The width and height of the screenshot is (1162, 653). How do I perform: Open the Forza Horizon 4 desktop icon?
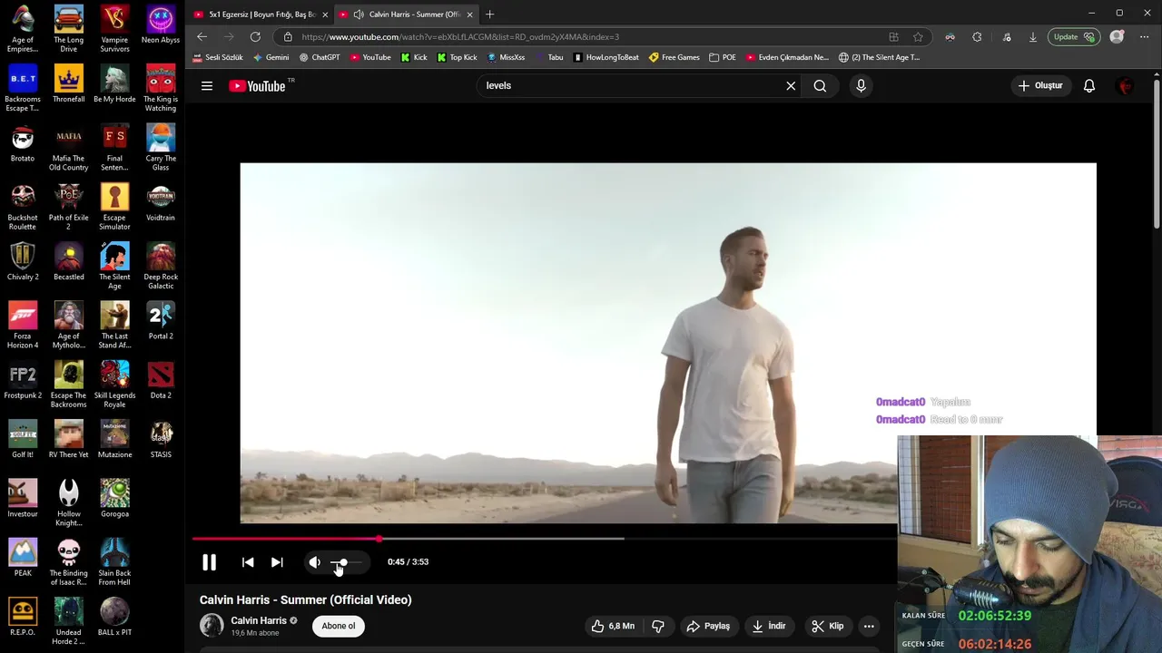pos(23,326)
